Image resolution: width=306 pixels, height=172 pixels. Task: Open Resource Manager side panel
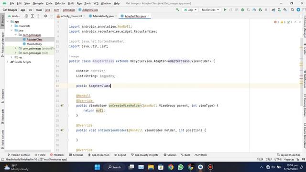(x=2, y=44)
